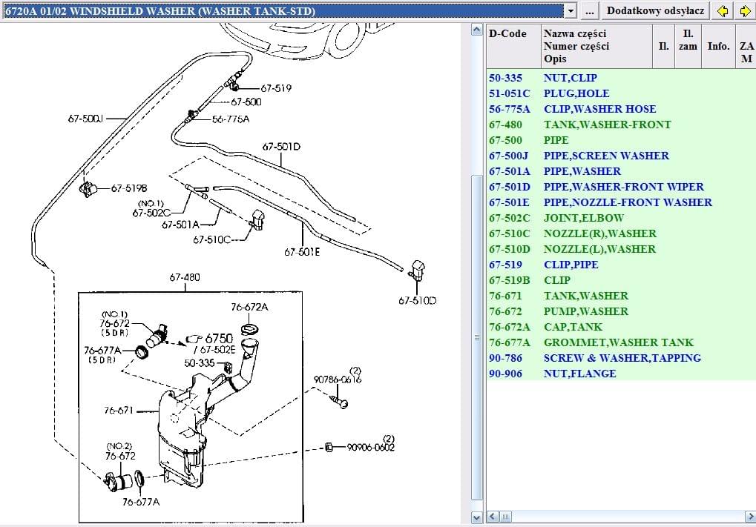Image resolution: width=756 pixels, height=527 pixels.
Task: Click the 6750 / 67-502E cross-reference
Action: point(211,343)
